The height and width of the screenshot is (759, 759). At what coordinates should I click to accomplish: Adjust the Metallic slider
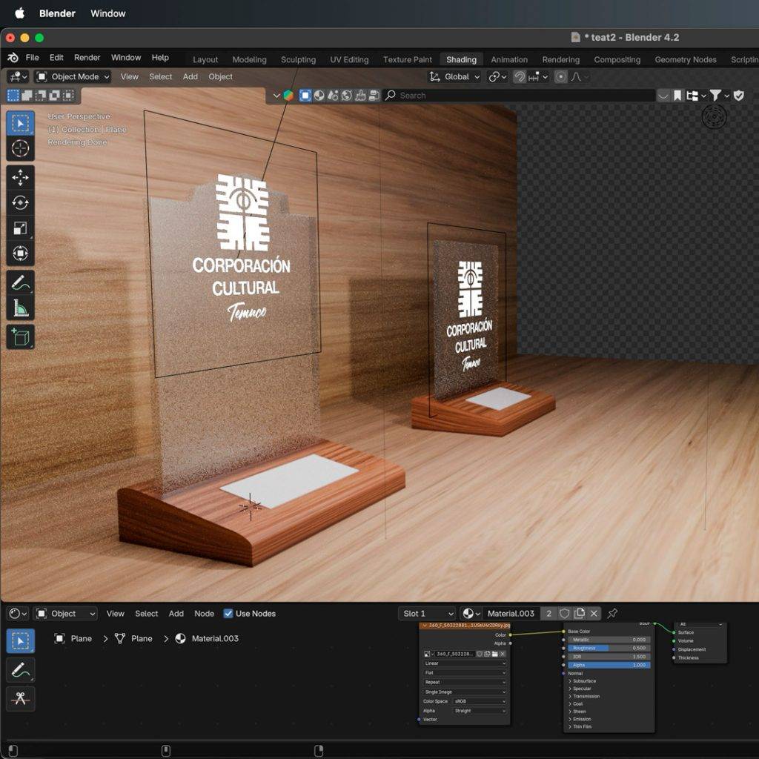tap(609, 640)
